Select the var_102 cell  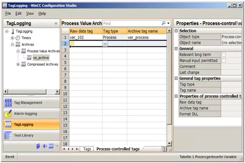pyautogui.click(x=86, y=37)
